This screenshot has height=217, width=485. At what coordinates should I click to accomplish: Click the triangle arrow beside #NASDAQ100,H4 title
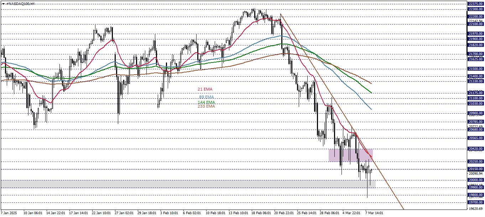pos(3,3)
